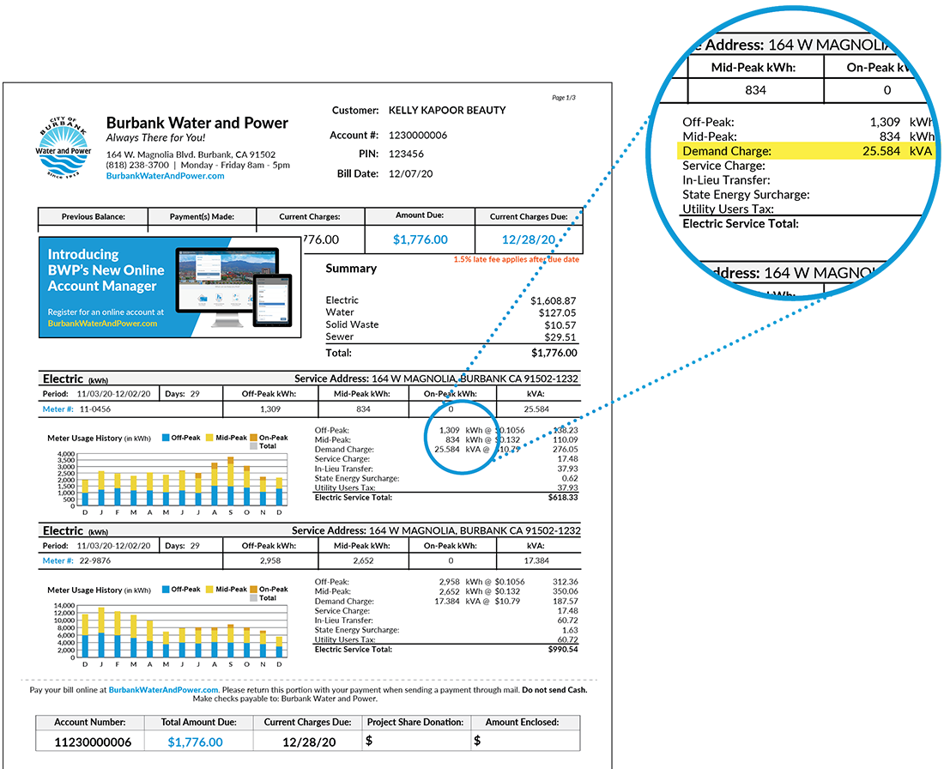Click the "Always There for You!" tagline
The width and height of the screenshot is (944, 769).
pyautogui.click(x=156, y=138)
